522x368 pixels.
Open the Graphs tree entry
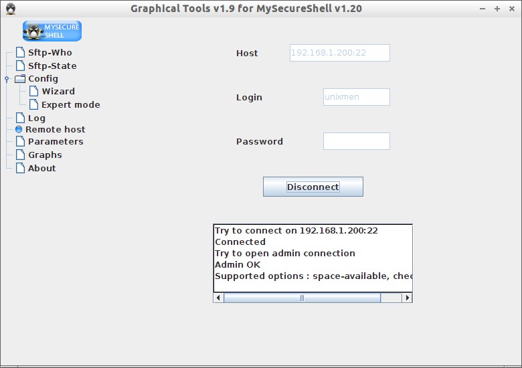point(45,155)
